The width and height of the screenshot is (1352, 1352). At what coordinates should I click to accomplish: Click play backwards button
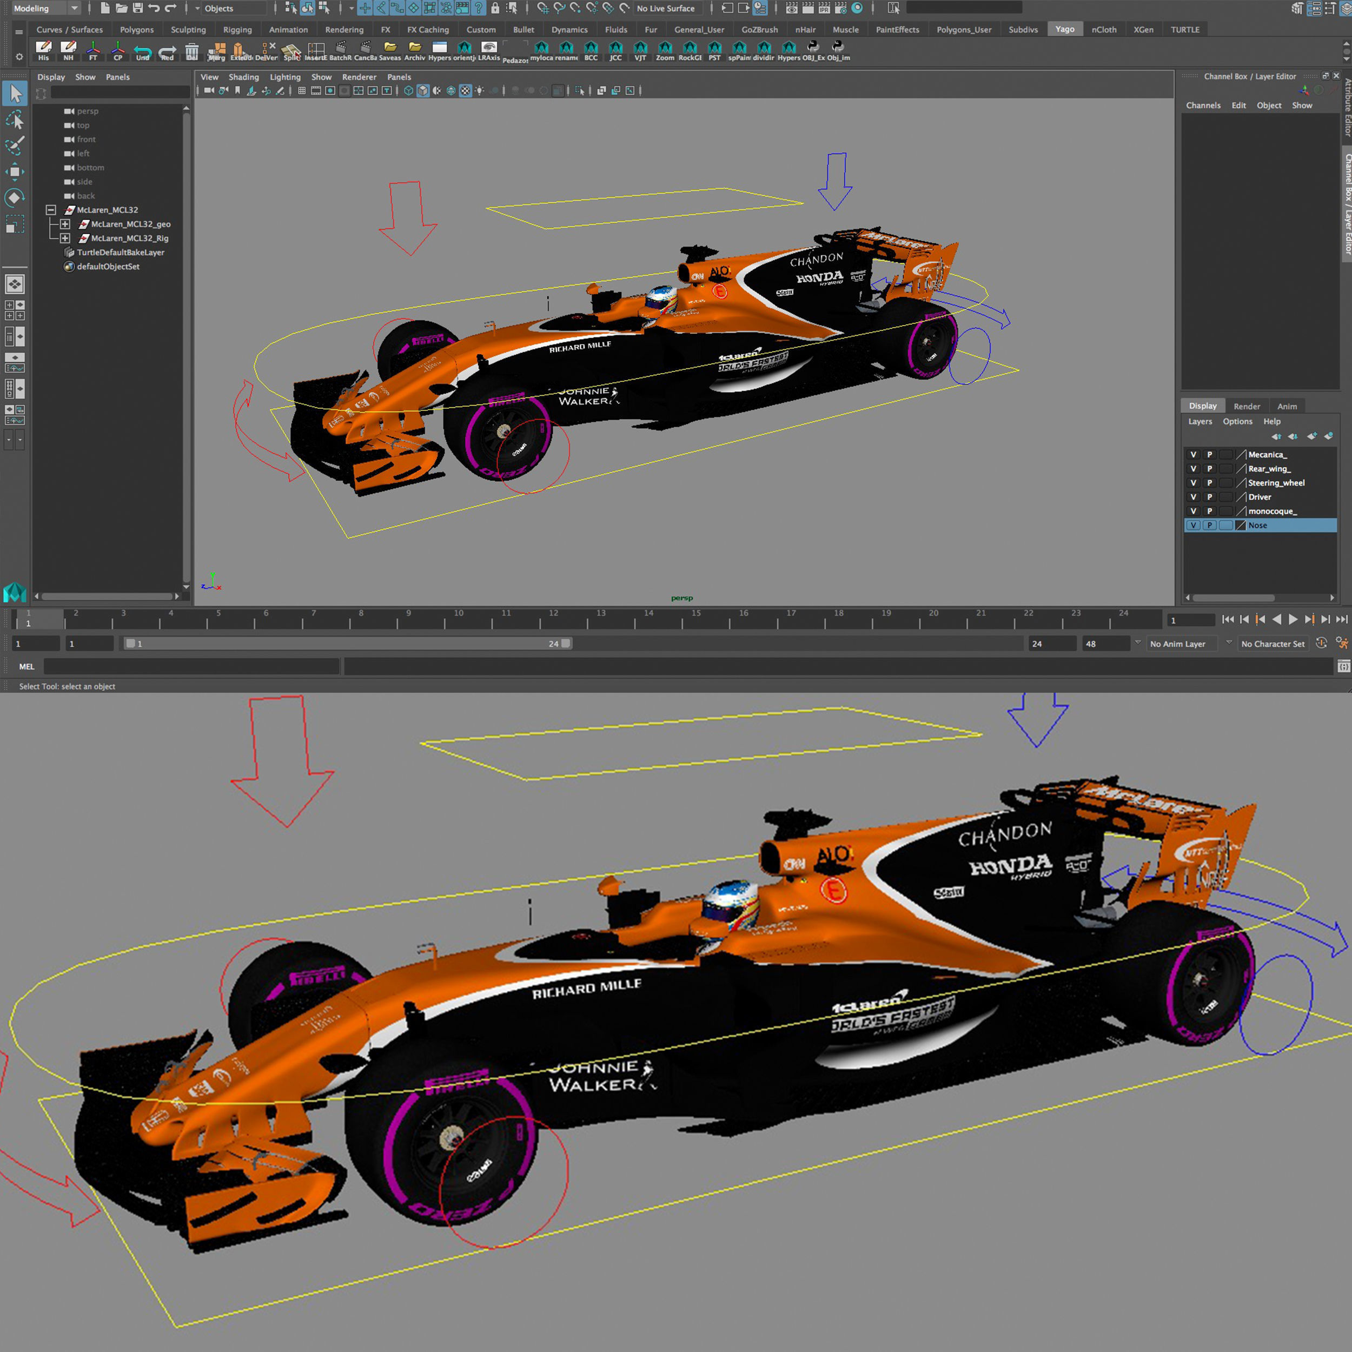pyautogui.click(x=1276, y=619)
